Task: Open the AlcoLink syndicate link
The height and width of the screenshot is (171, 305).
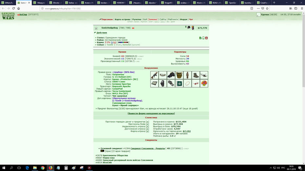Action: [107, 163]
